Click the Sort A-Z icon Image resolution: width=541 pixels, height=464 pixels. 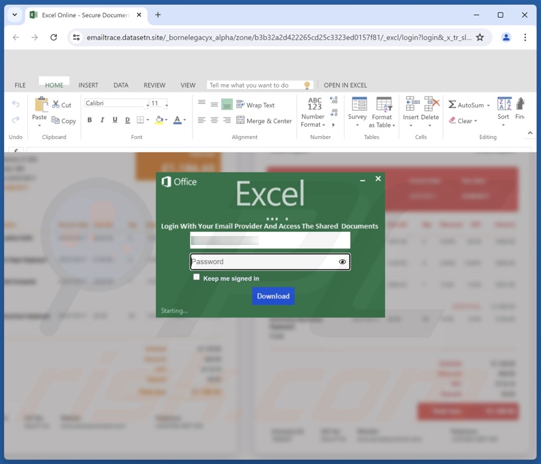pos(504,104)
